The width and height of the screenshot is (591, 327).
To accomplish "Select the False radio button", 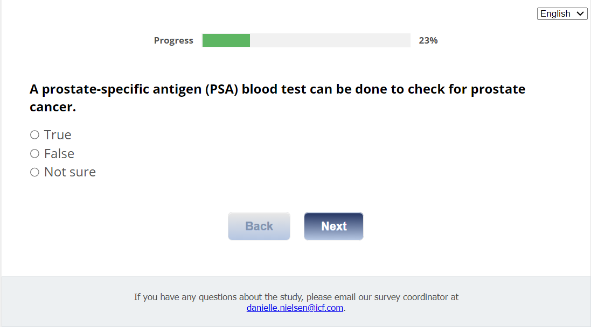I will point(35,154).
